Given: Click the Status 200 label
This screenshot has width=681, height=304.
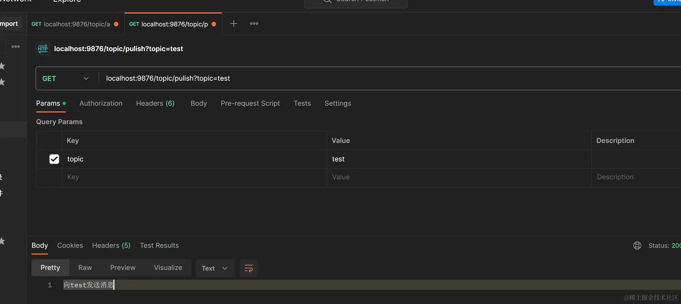Looking at the screenshot, I should pyautogui.click(x=664, y=245).
